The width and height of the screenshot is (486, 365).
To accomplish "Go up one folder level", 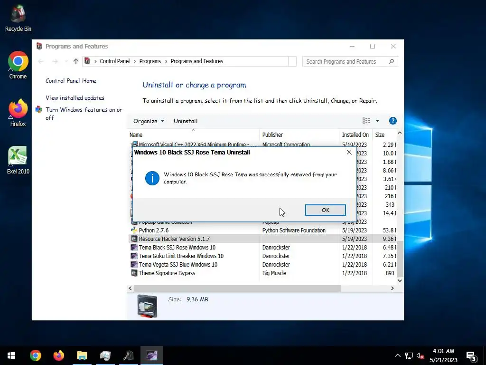I will (76, 61).
